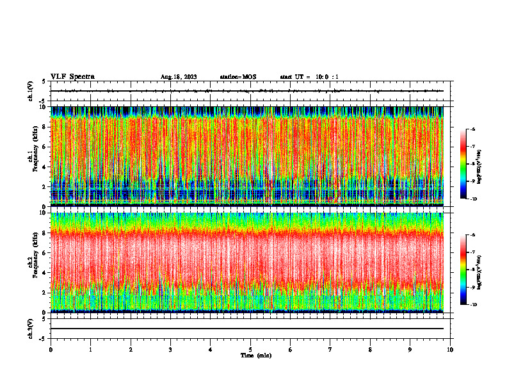Click tick label "1" on the time axis
The height and width of the screenshot is (392, 507).
point(90,350)
